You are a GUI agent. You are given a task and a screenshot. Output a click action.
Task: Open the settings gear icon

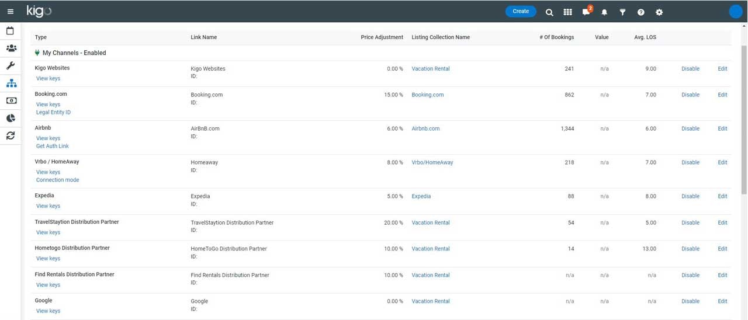[x=659, y=12]
